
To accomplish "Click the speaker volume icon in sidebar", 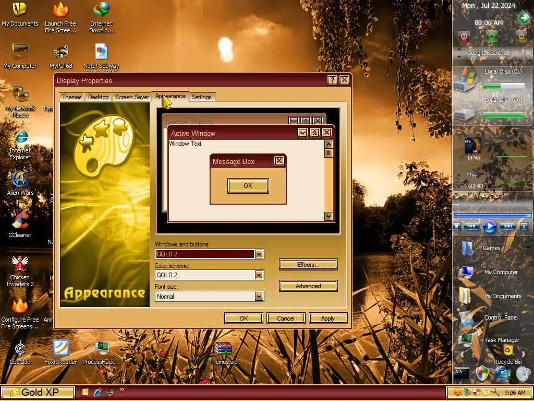I will (523, 374).
